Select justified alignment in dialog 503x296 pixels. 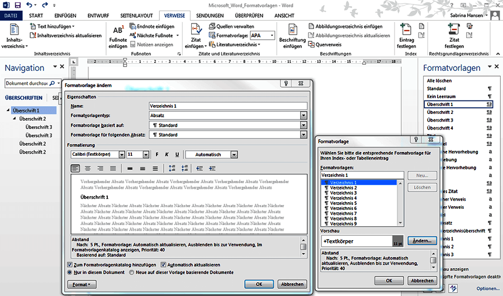tap(113, 168)
